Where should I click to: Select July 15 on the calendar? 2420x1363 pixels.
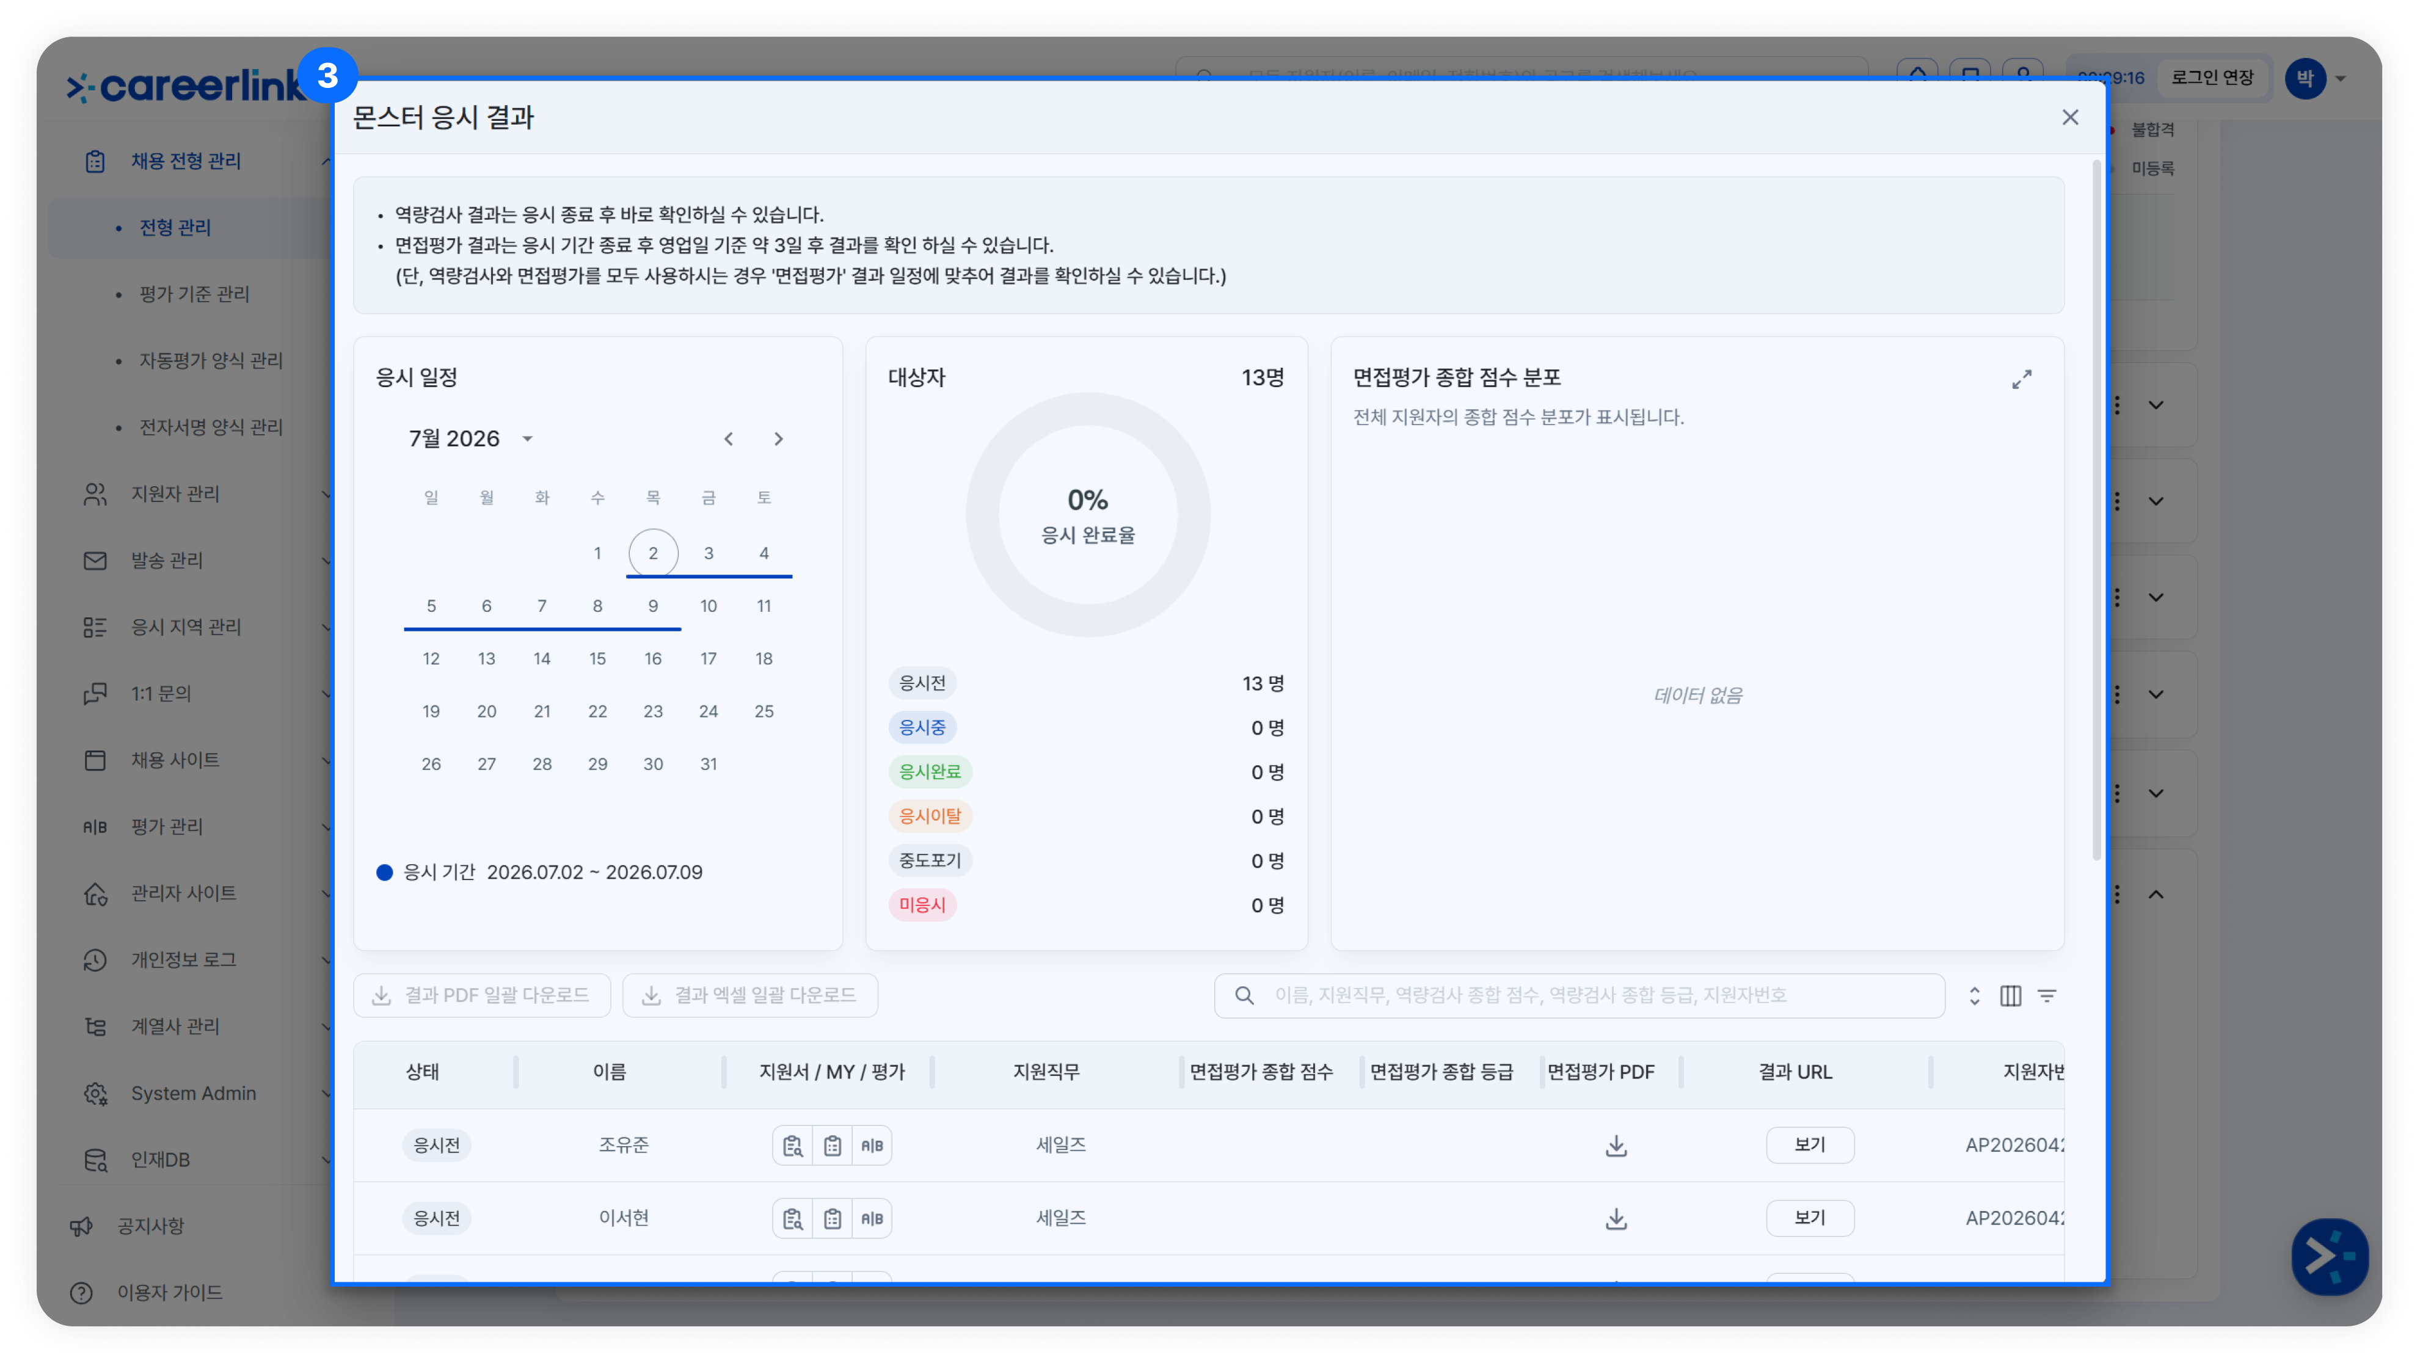pos(597,658)
